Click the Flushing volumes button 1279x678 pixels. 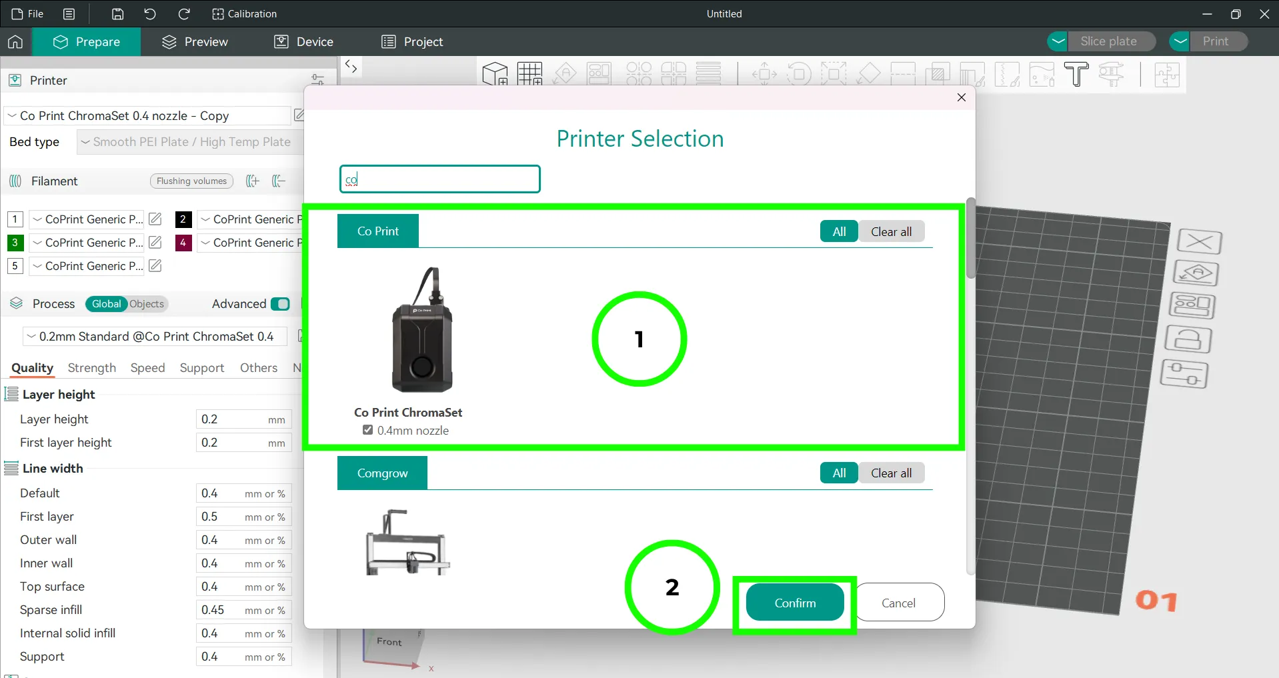[192, 181]
